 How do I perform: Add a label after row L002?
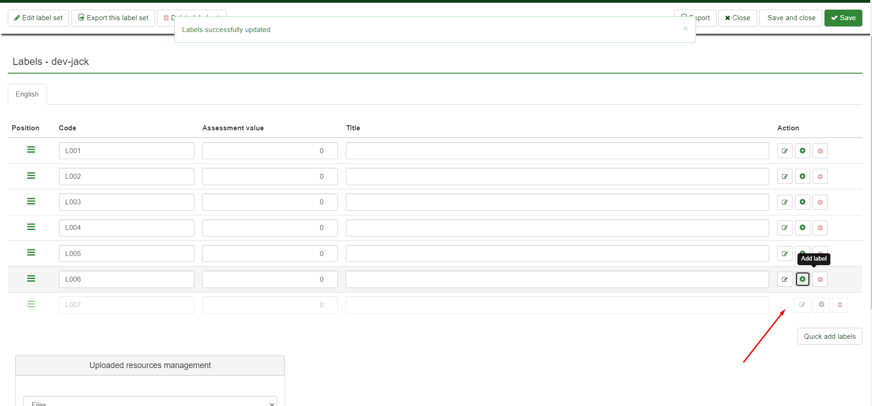click(802, 176)
